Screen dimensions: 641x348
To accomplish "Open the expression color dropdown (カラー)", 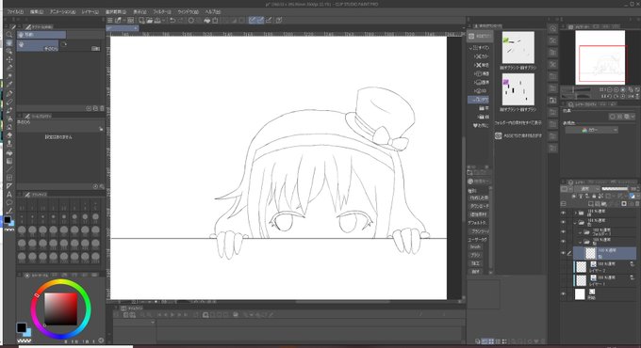I will (x=592, y=130).
